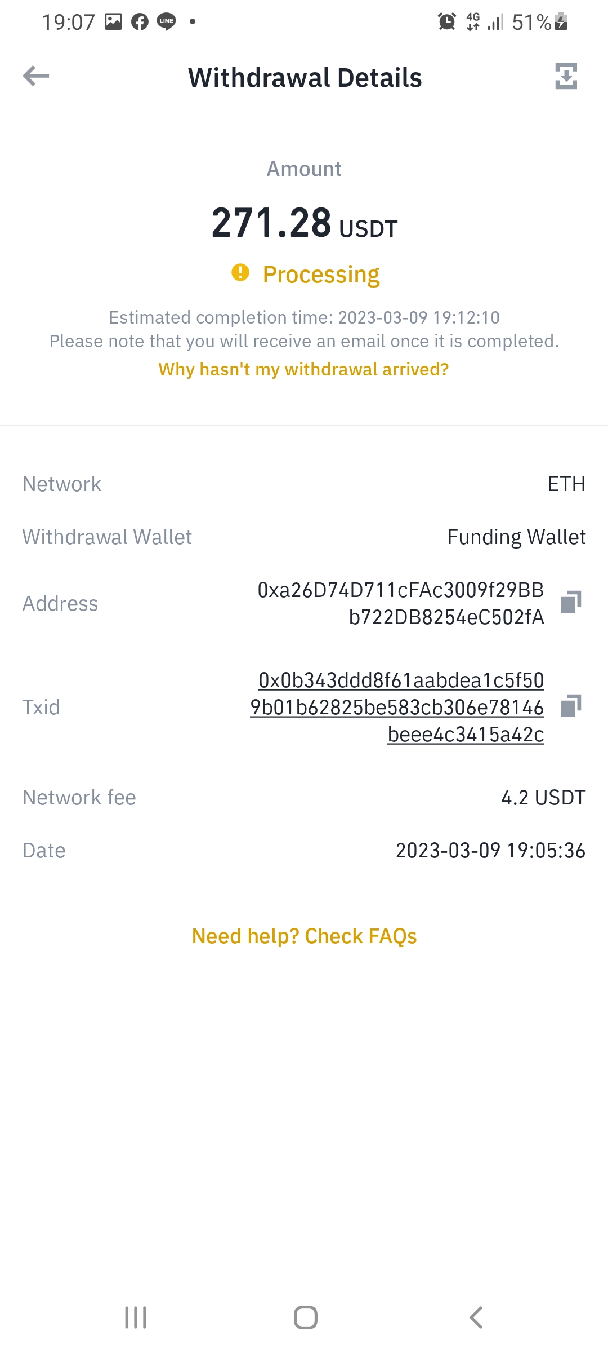Image resolution: width=608 pixels, height=1353 pixels.
Task: Tap the Facebook notification icon
Action: pos(140,22)
